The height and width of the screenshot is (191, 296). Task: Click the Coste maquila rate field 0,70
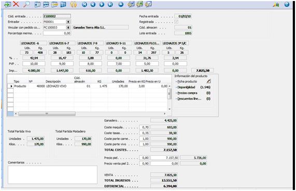coord(144,127)
